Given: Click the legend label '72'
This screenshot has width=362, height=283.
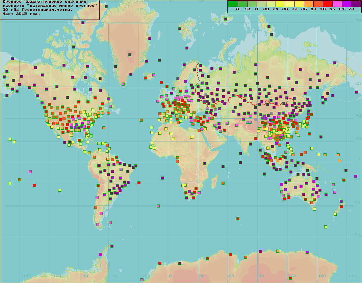Looking at the screenshot, I should (351, 9).
